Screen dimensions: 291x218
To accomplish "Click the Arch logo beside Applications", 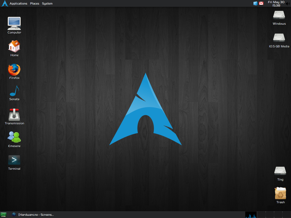I will point(5,3).
